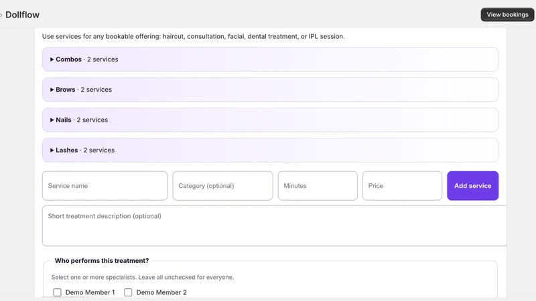Click the View bookings button
Screen dimensions: 536x301
[x=507, y=15]
